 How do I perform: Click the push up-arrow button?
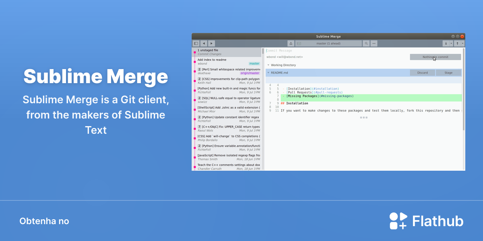point(457,43)
